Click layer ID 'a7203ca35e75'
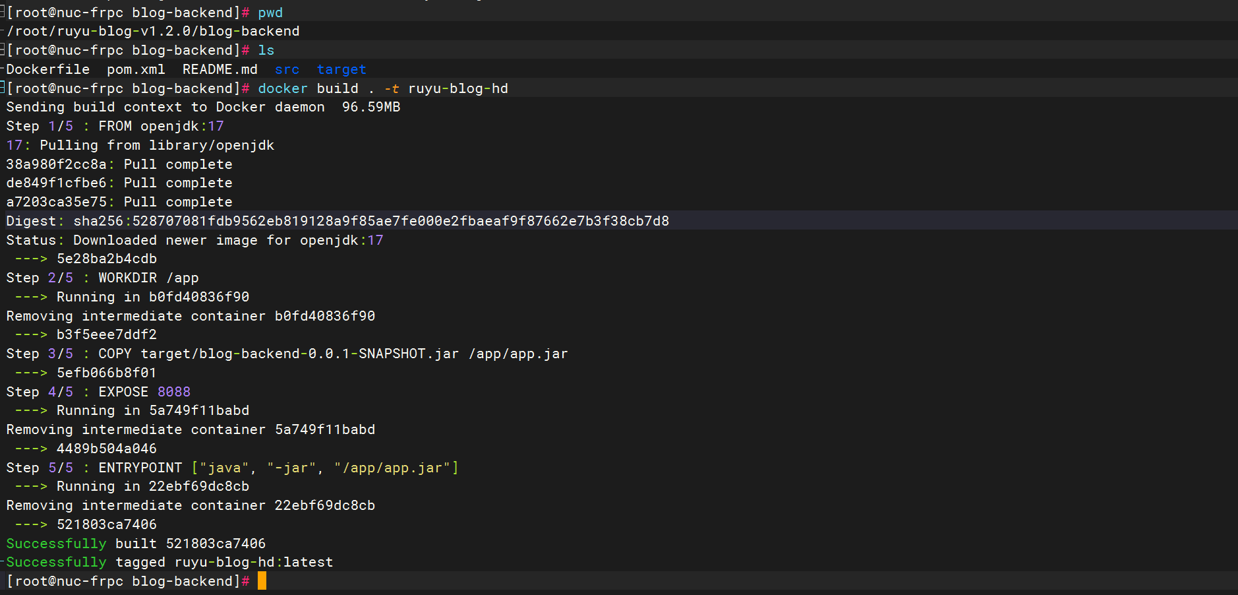This screenshot has height=595, width=1238. click(57, 202)
